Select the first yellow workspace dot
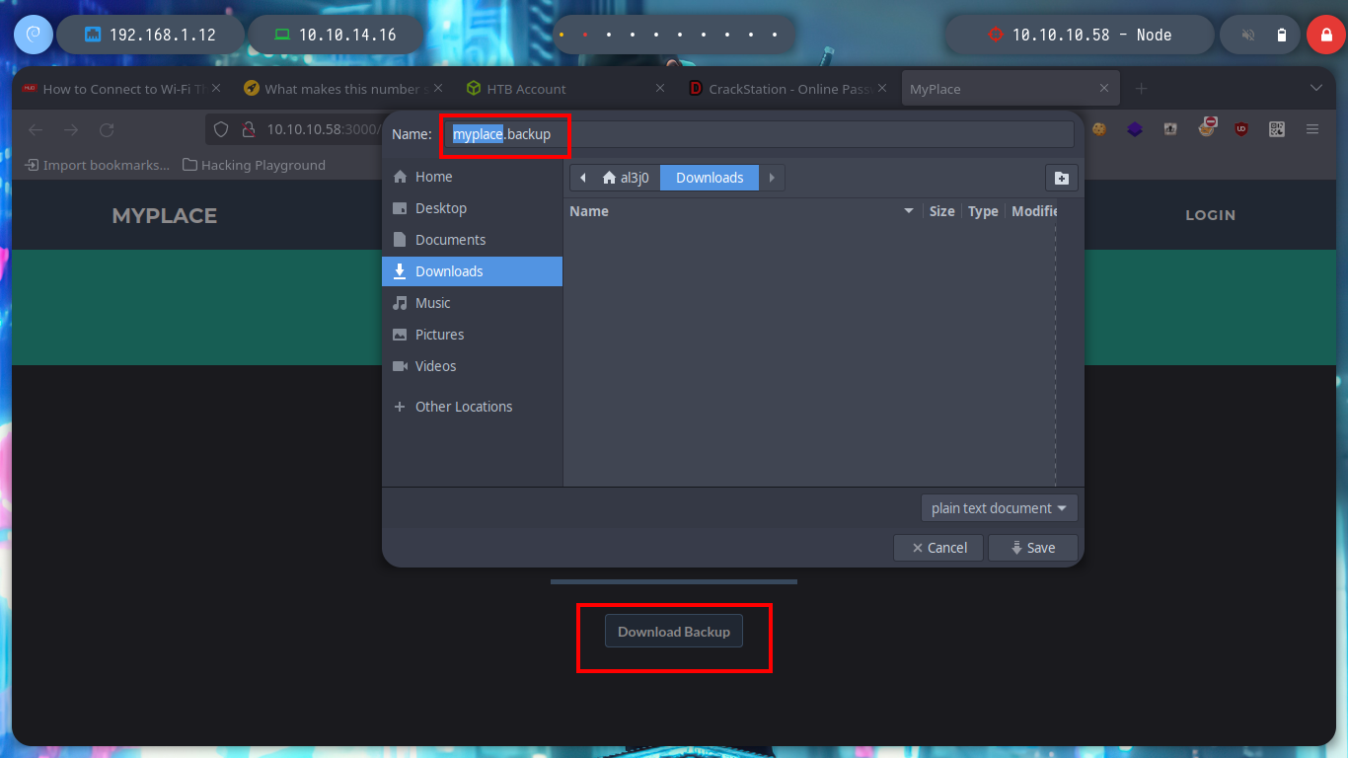 (562, 35)
